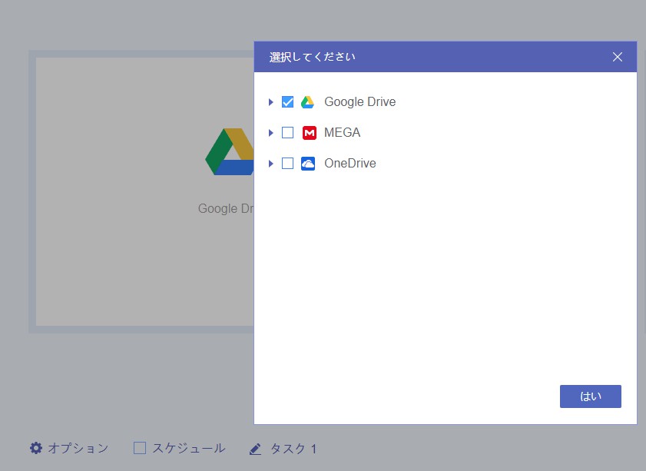Image resolution: width=646 pixels, height=471 pixels.
Task: Open options via the gear icon
Action: pyautogui.click(x=36, y=448)
